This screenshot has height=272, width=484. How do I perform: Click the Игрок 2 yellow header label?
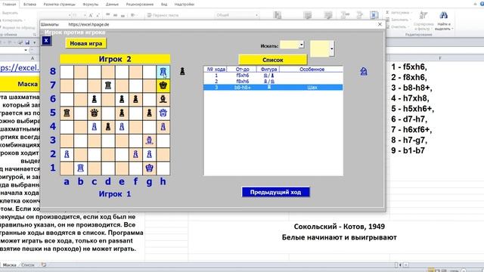point(115,59)
